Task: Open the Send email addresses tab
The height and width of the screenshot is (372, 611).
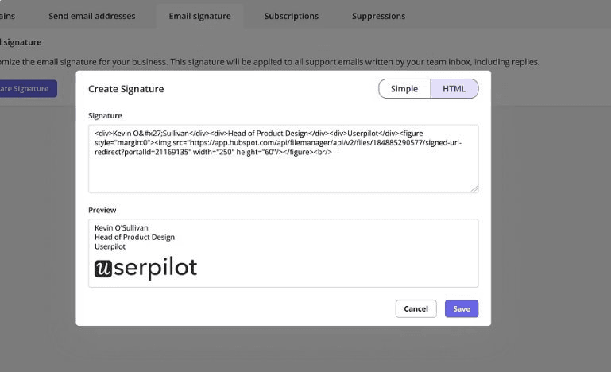Action: [91, 16]
